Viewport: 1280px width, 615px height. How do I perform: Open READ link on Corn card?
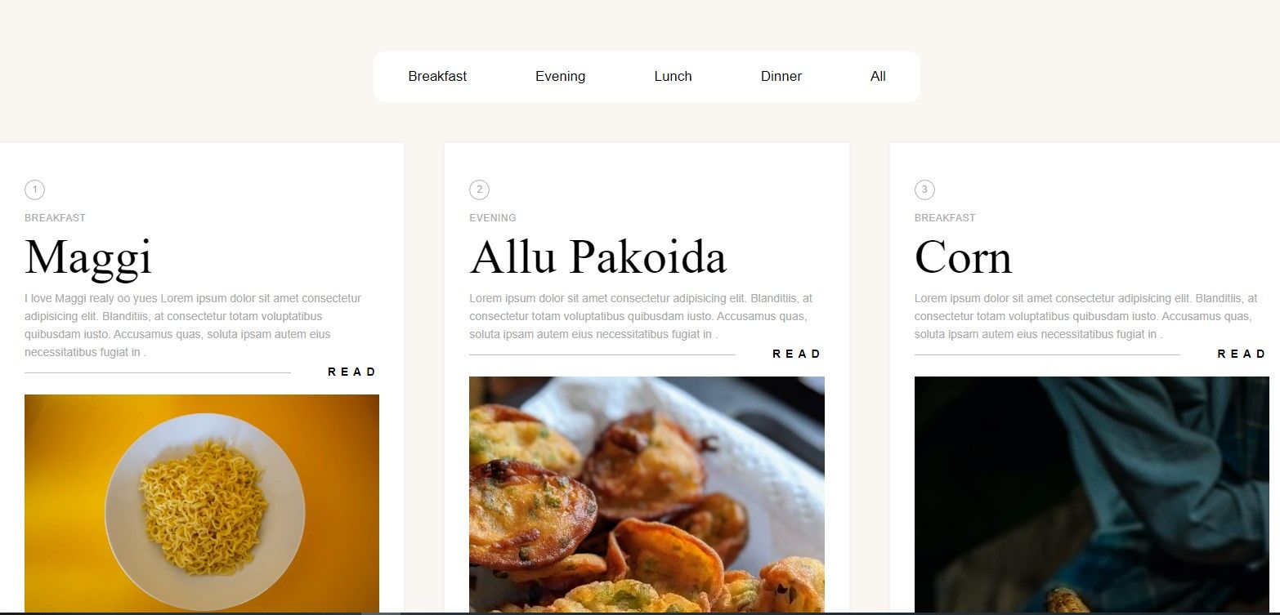pyautogui.click(x=1241, y=354)
